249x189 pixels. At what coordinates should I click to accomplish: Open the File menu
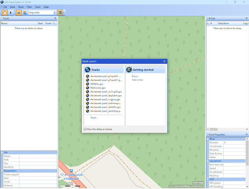[5, 7]
